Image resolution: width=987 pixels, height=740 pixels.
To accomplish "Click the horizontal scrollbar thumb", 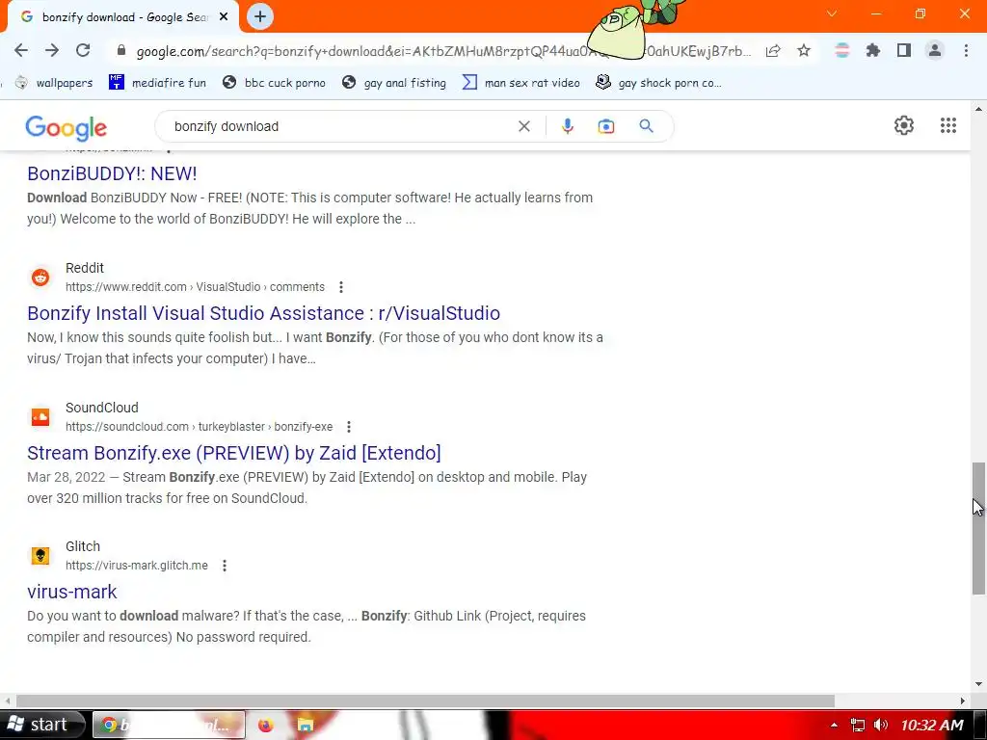I will [425, 701].
